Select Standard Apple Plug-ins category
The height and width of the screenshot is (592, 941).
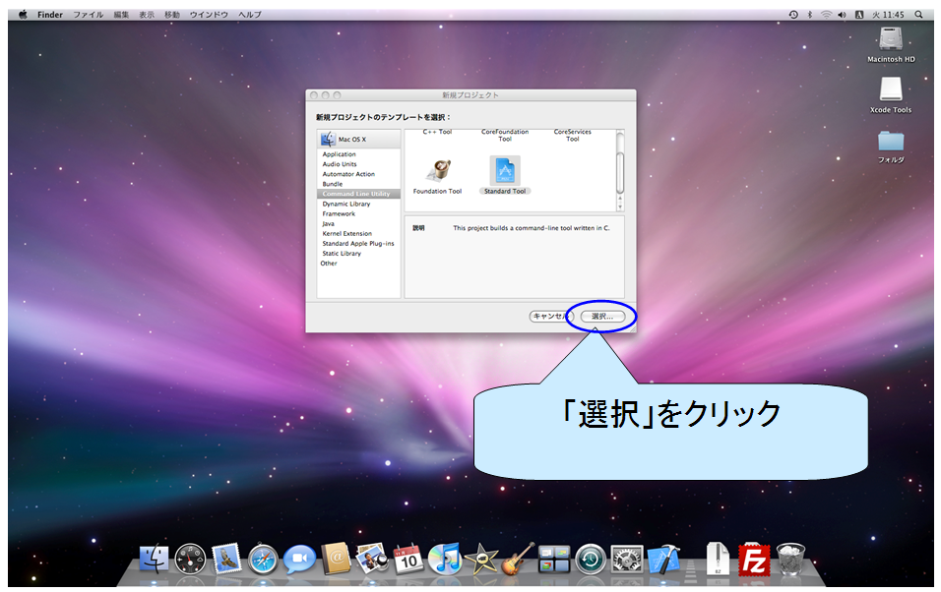coord(359,244)
